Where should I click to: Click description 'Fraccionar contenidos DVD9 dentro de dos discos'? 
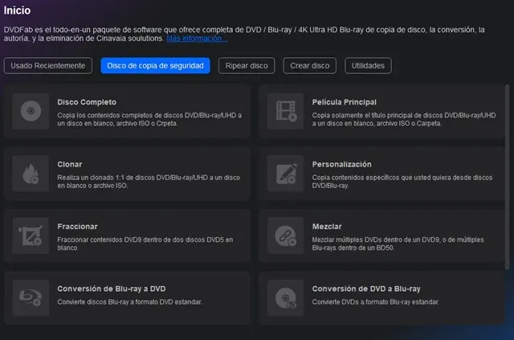click(145, 244)
